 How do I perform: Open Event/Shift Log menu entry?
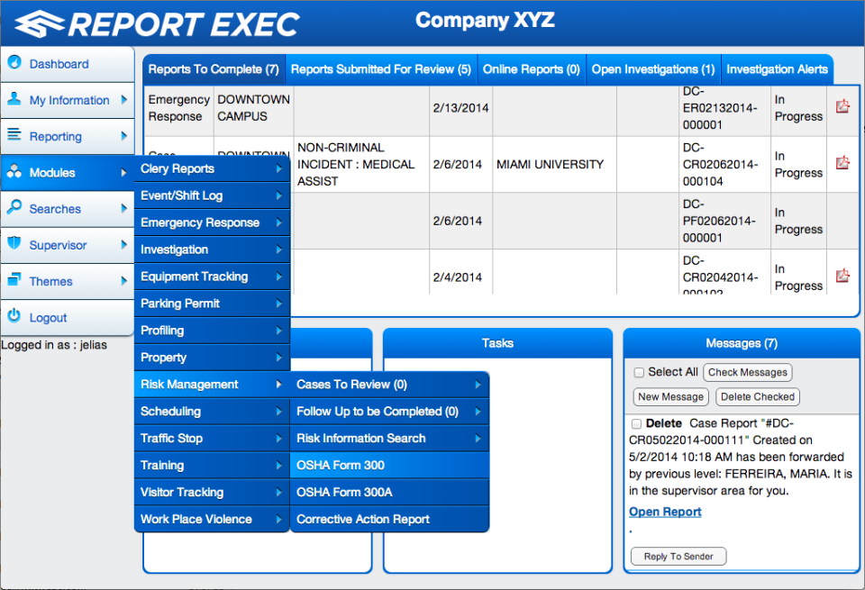[212, 195]
